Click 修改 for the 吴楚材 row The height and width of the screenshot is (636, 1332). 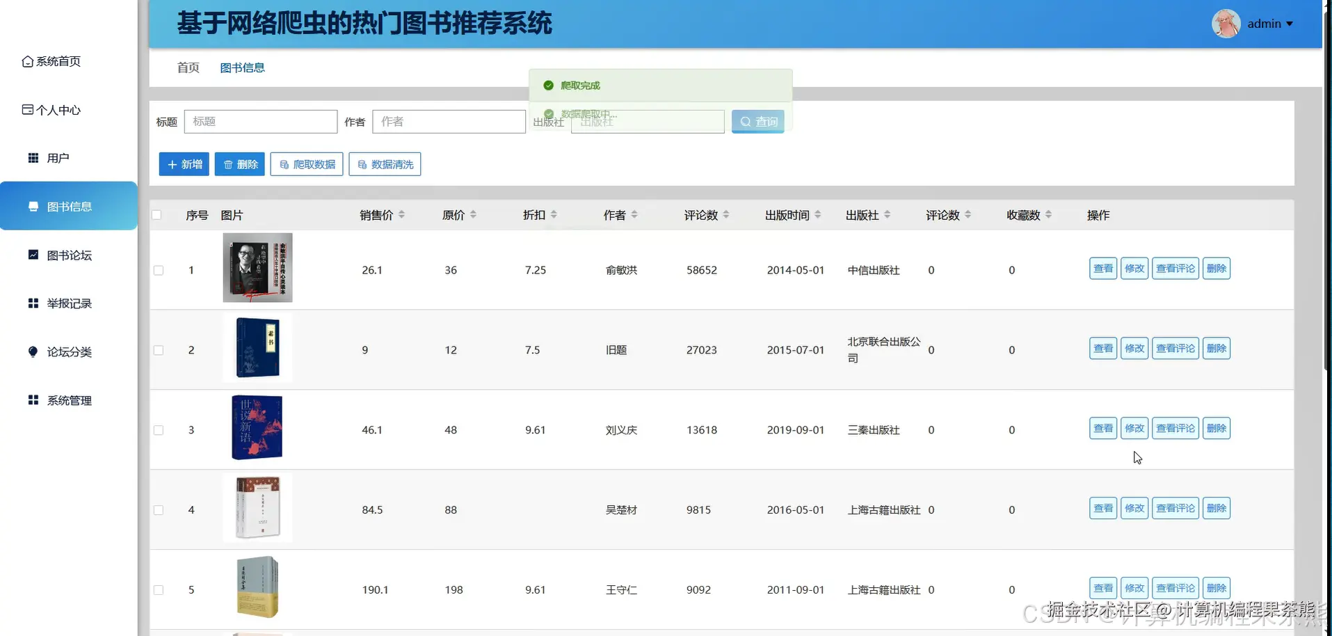click(x=1134, y=509)
